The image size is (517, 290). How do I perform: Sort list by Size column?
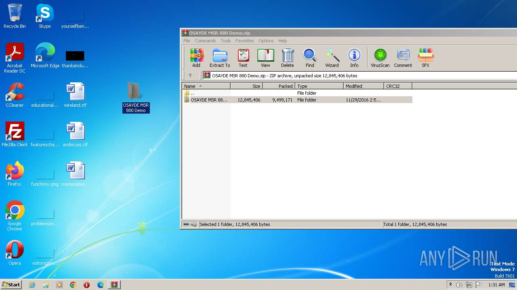coord(247,86)
